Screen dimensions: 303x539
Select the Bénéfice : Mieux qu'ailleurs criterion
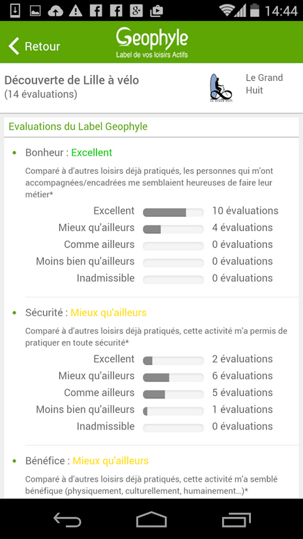87,461
